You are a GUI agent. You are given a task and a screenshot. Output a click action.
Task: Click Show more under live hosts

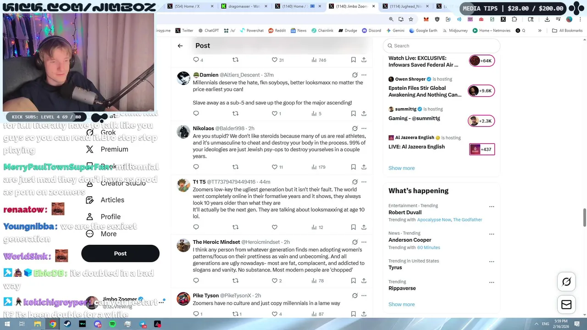(401, 168)
